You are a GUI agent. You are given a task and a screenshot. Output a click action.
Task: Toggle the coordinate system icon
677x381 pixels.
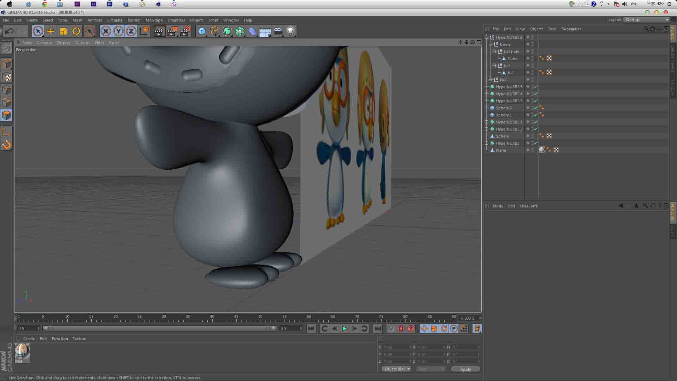(144, 31)
